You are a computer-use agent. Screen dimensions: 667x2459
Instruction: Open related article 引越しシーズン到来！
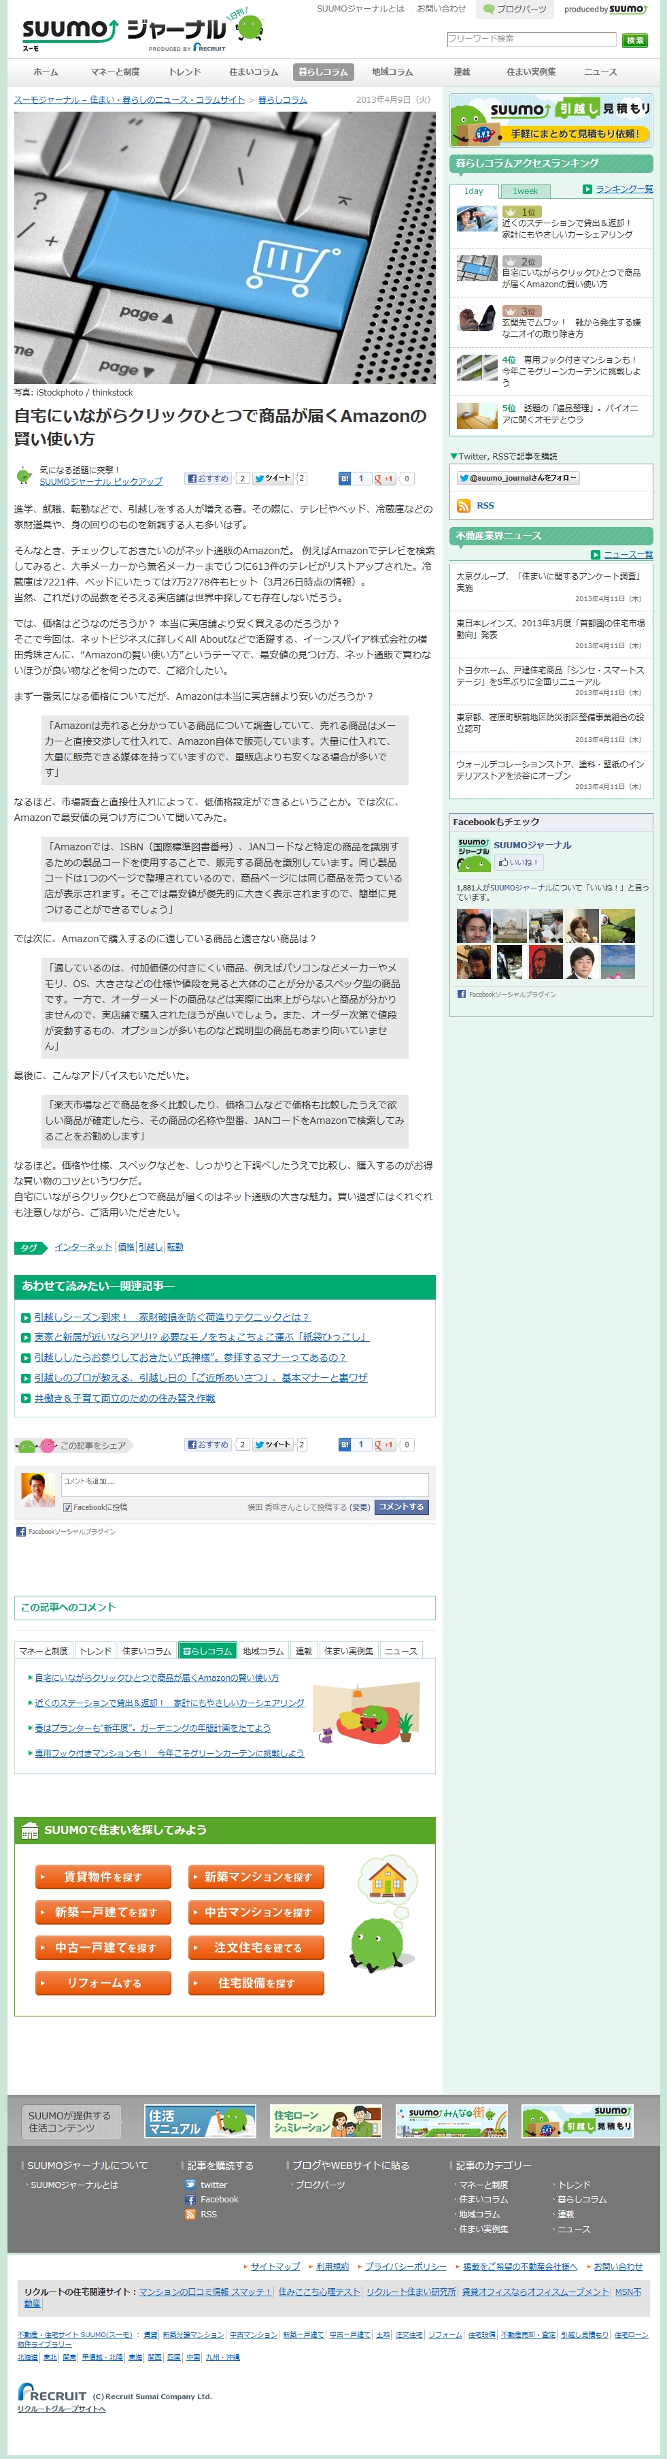coord(171,1317)
